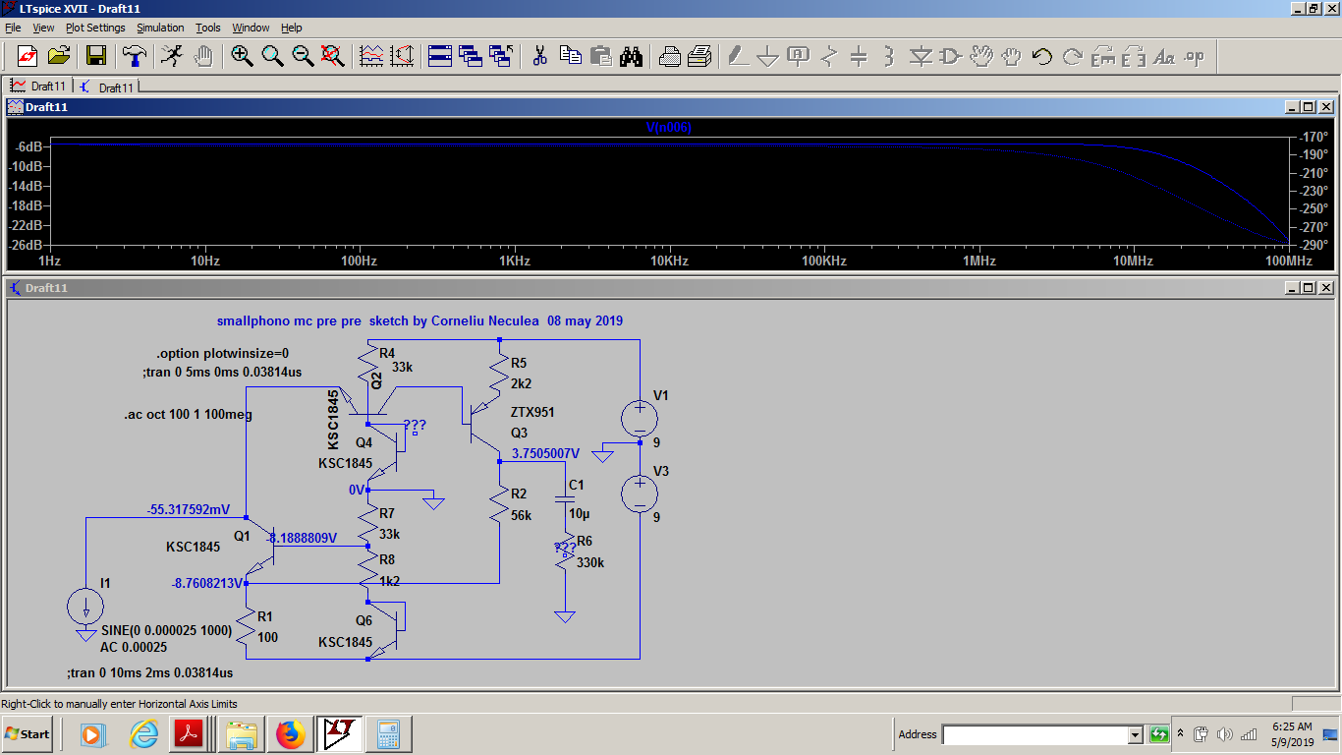1342x755 pixels.
Task: Click the 3.7505007V node voltage label
Action: pos(545,454)
